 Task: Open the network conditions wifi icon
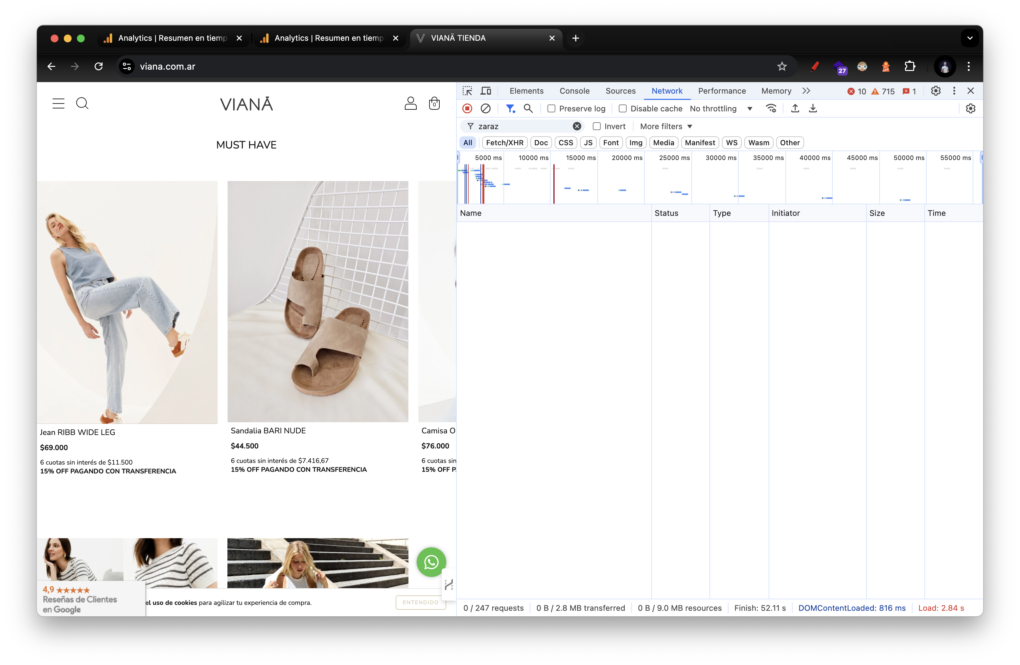coord(771,109)
